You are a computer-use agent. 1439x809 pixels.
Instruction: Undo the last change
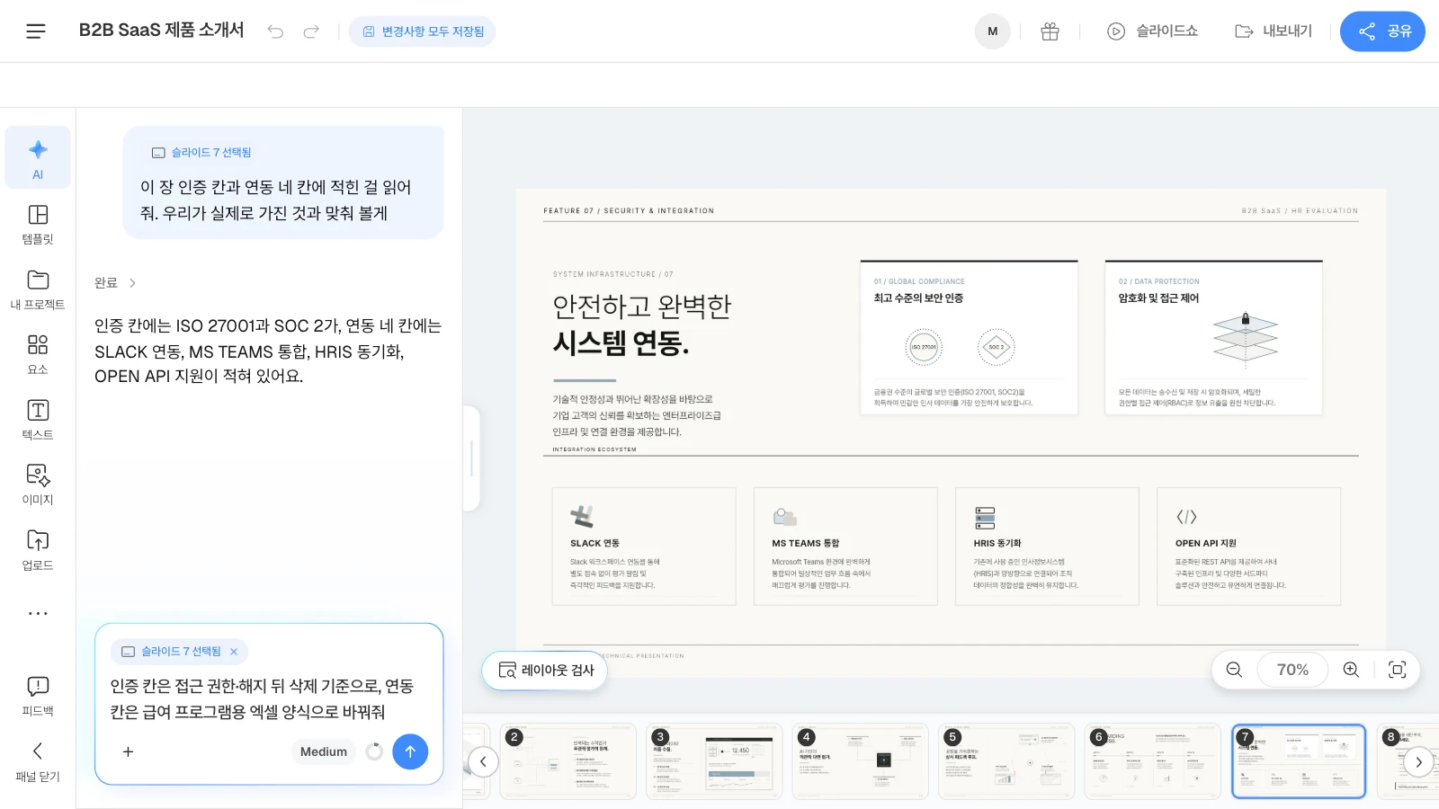[x=275, y=31]
